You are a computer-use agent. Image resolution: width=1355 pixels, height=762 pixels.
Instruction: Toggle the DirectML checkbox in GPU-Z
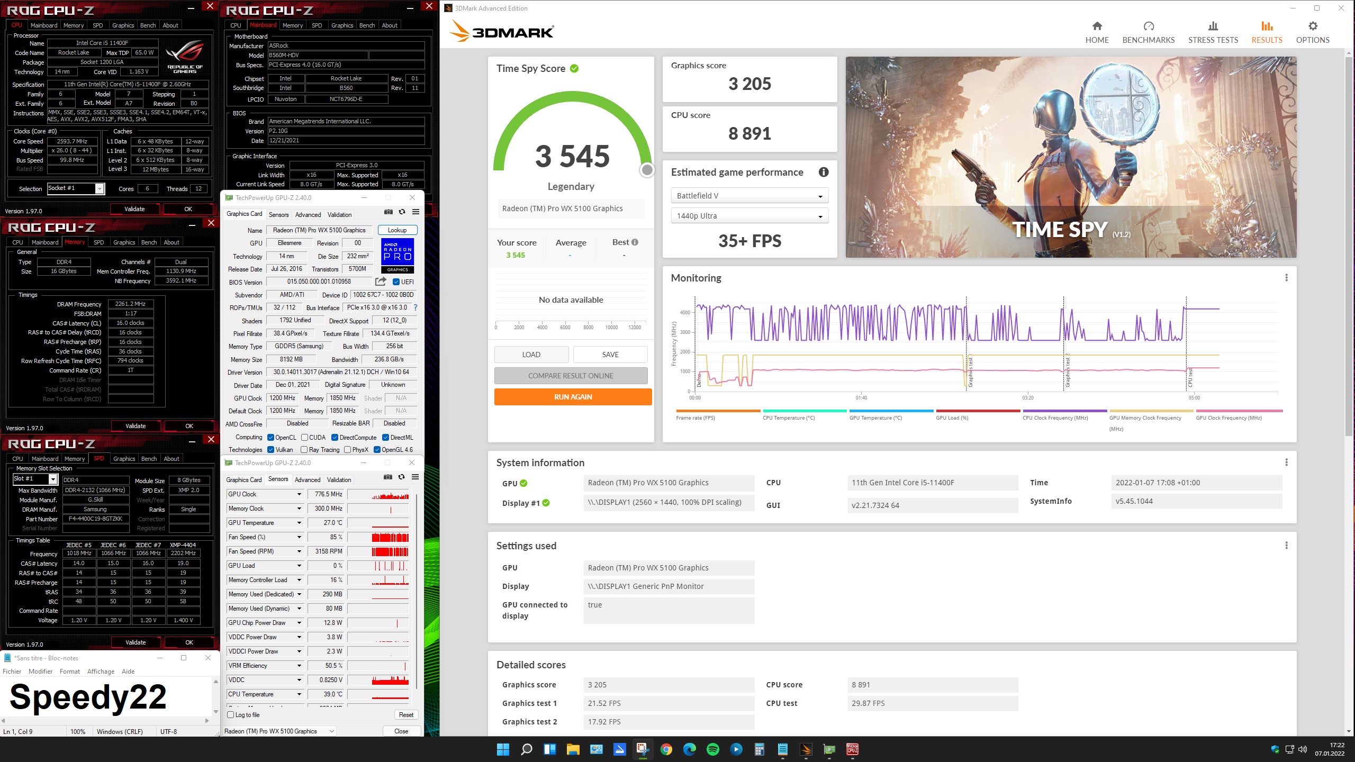pos(385,438)
